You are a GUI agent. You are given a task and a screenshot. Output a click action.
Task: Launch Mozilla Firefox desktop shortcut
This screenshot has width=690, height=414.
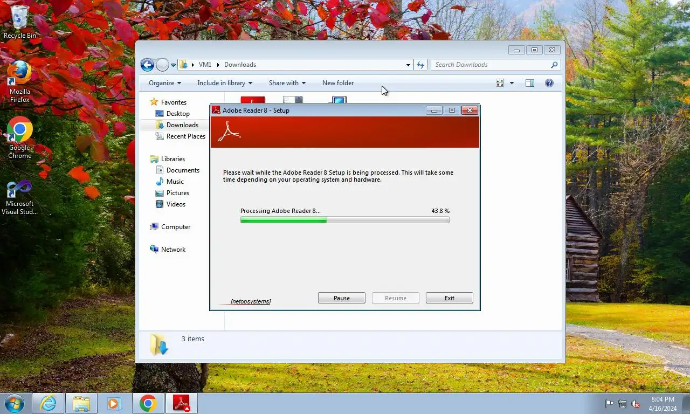(x=20, y=81)
